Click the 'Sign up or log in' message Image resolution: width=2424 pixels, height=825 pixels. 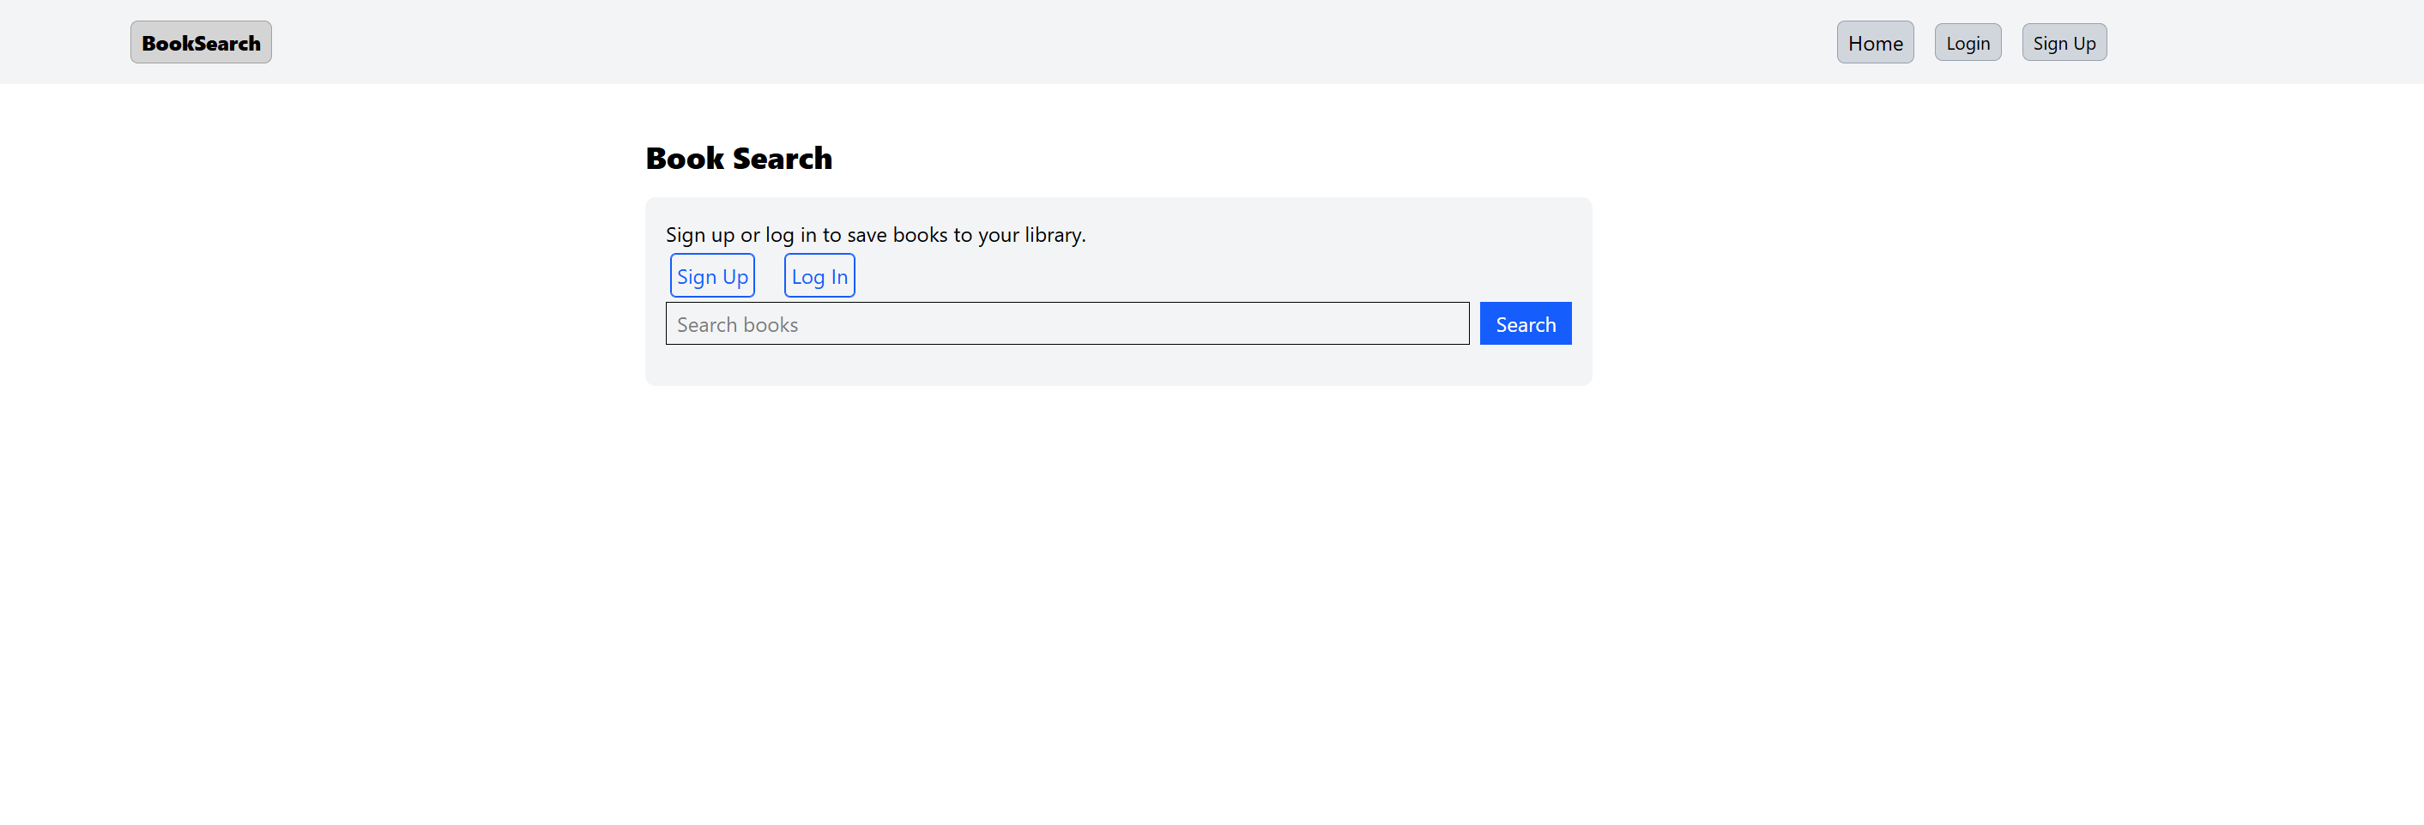pos(875,234)
